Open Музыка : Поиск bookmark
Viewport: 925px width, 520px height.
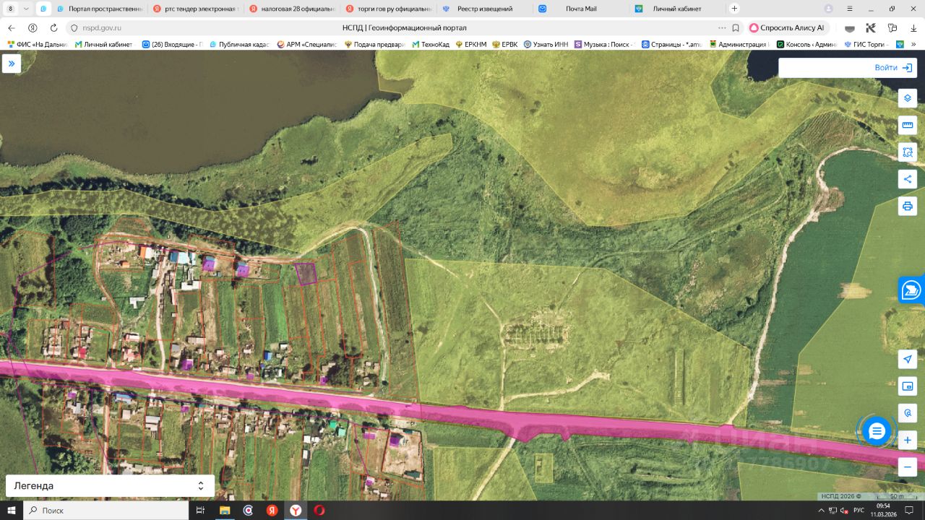[x=603, y=44]
